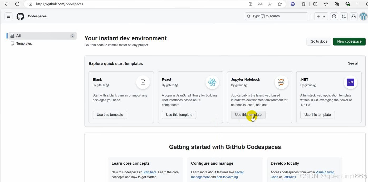Open the Pull requests icon

(344, 16)
